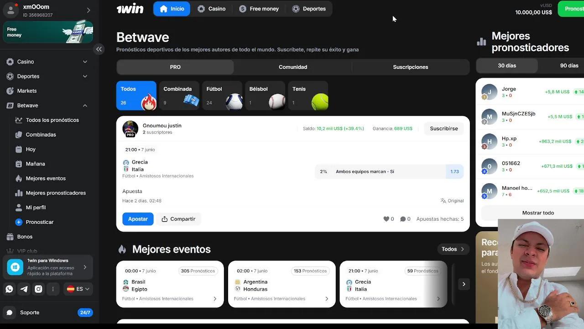Click Suscribirse button
This screenshot has height=329, width=584.
[x=444, y=129]
